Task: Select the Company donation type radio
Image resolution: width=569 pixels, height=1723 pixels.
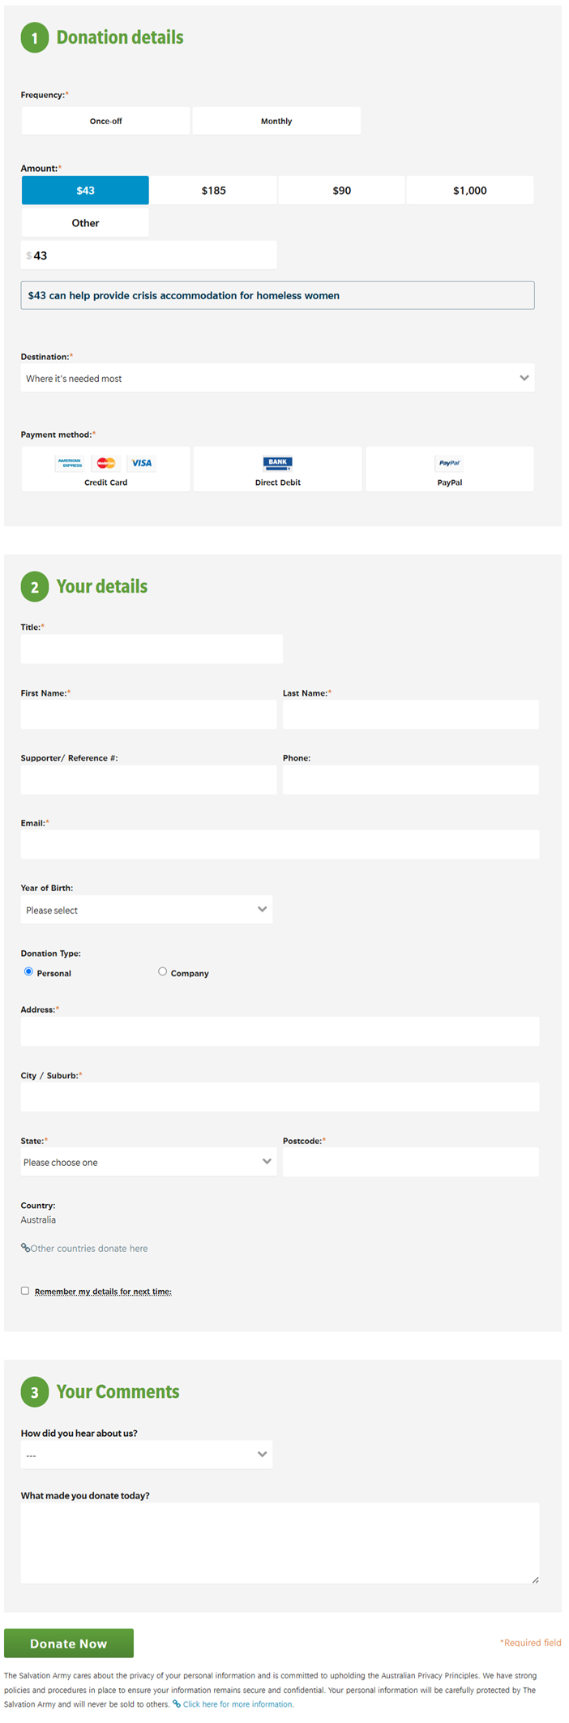Action: click(x=163, y=971)
